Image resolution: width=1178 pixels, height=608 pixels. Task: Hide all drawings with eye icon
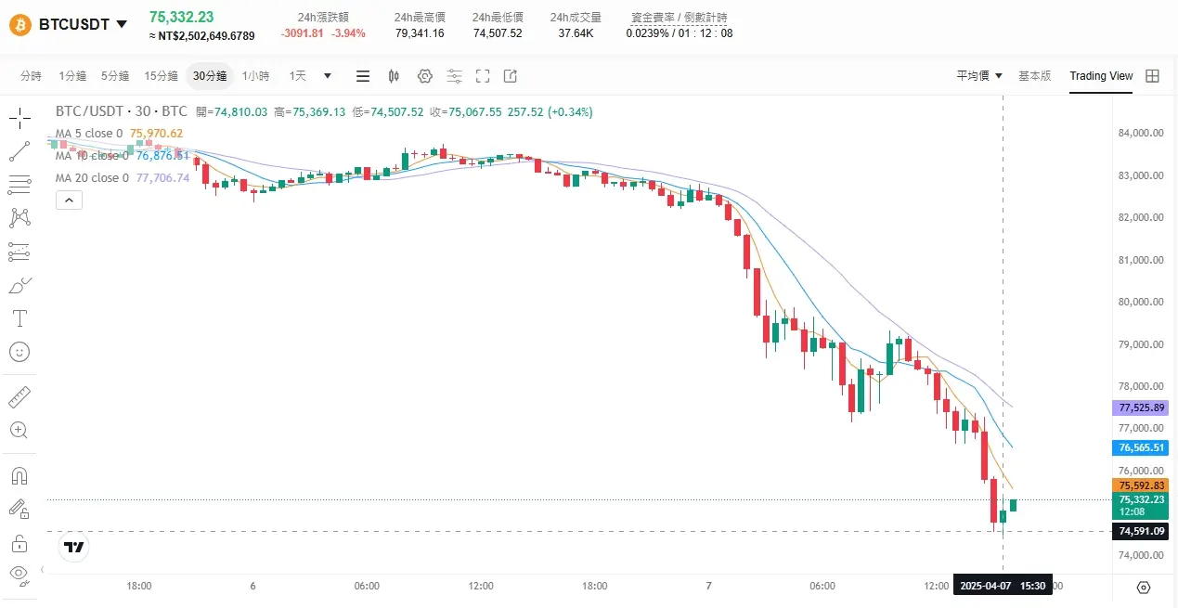(19, 575)
